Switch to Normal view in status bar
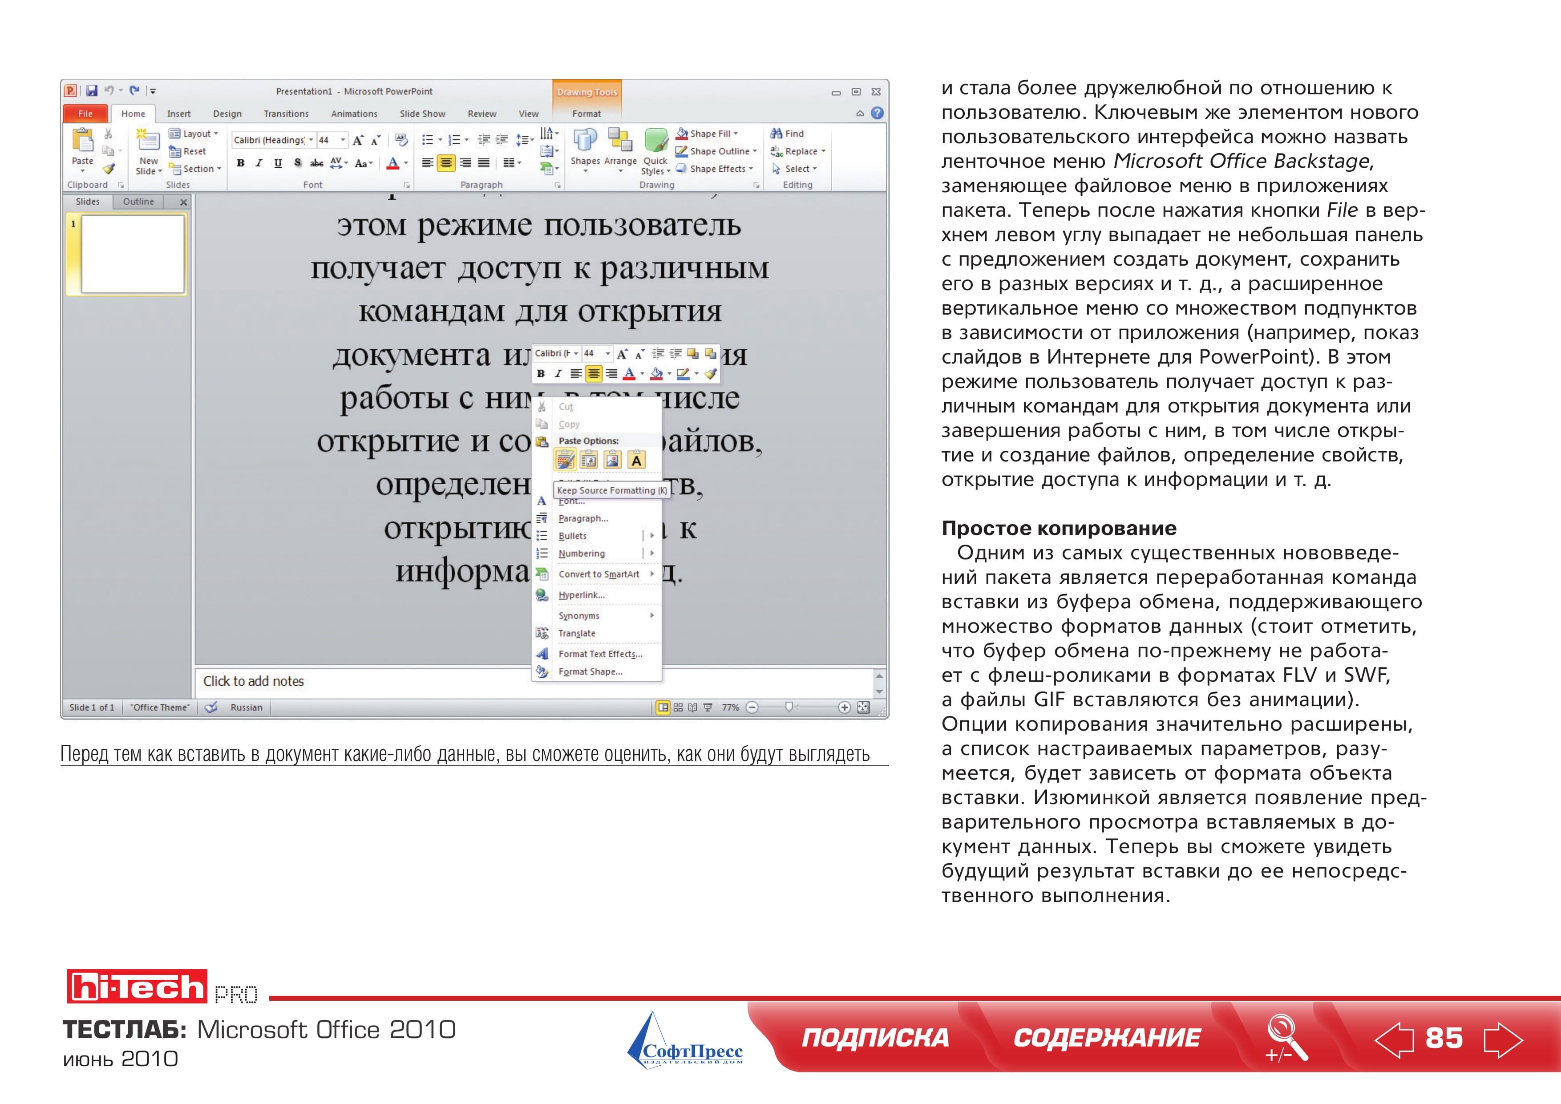 (663, 707)
